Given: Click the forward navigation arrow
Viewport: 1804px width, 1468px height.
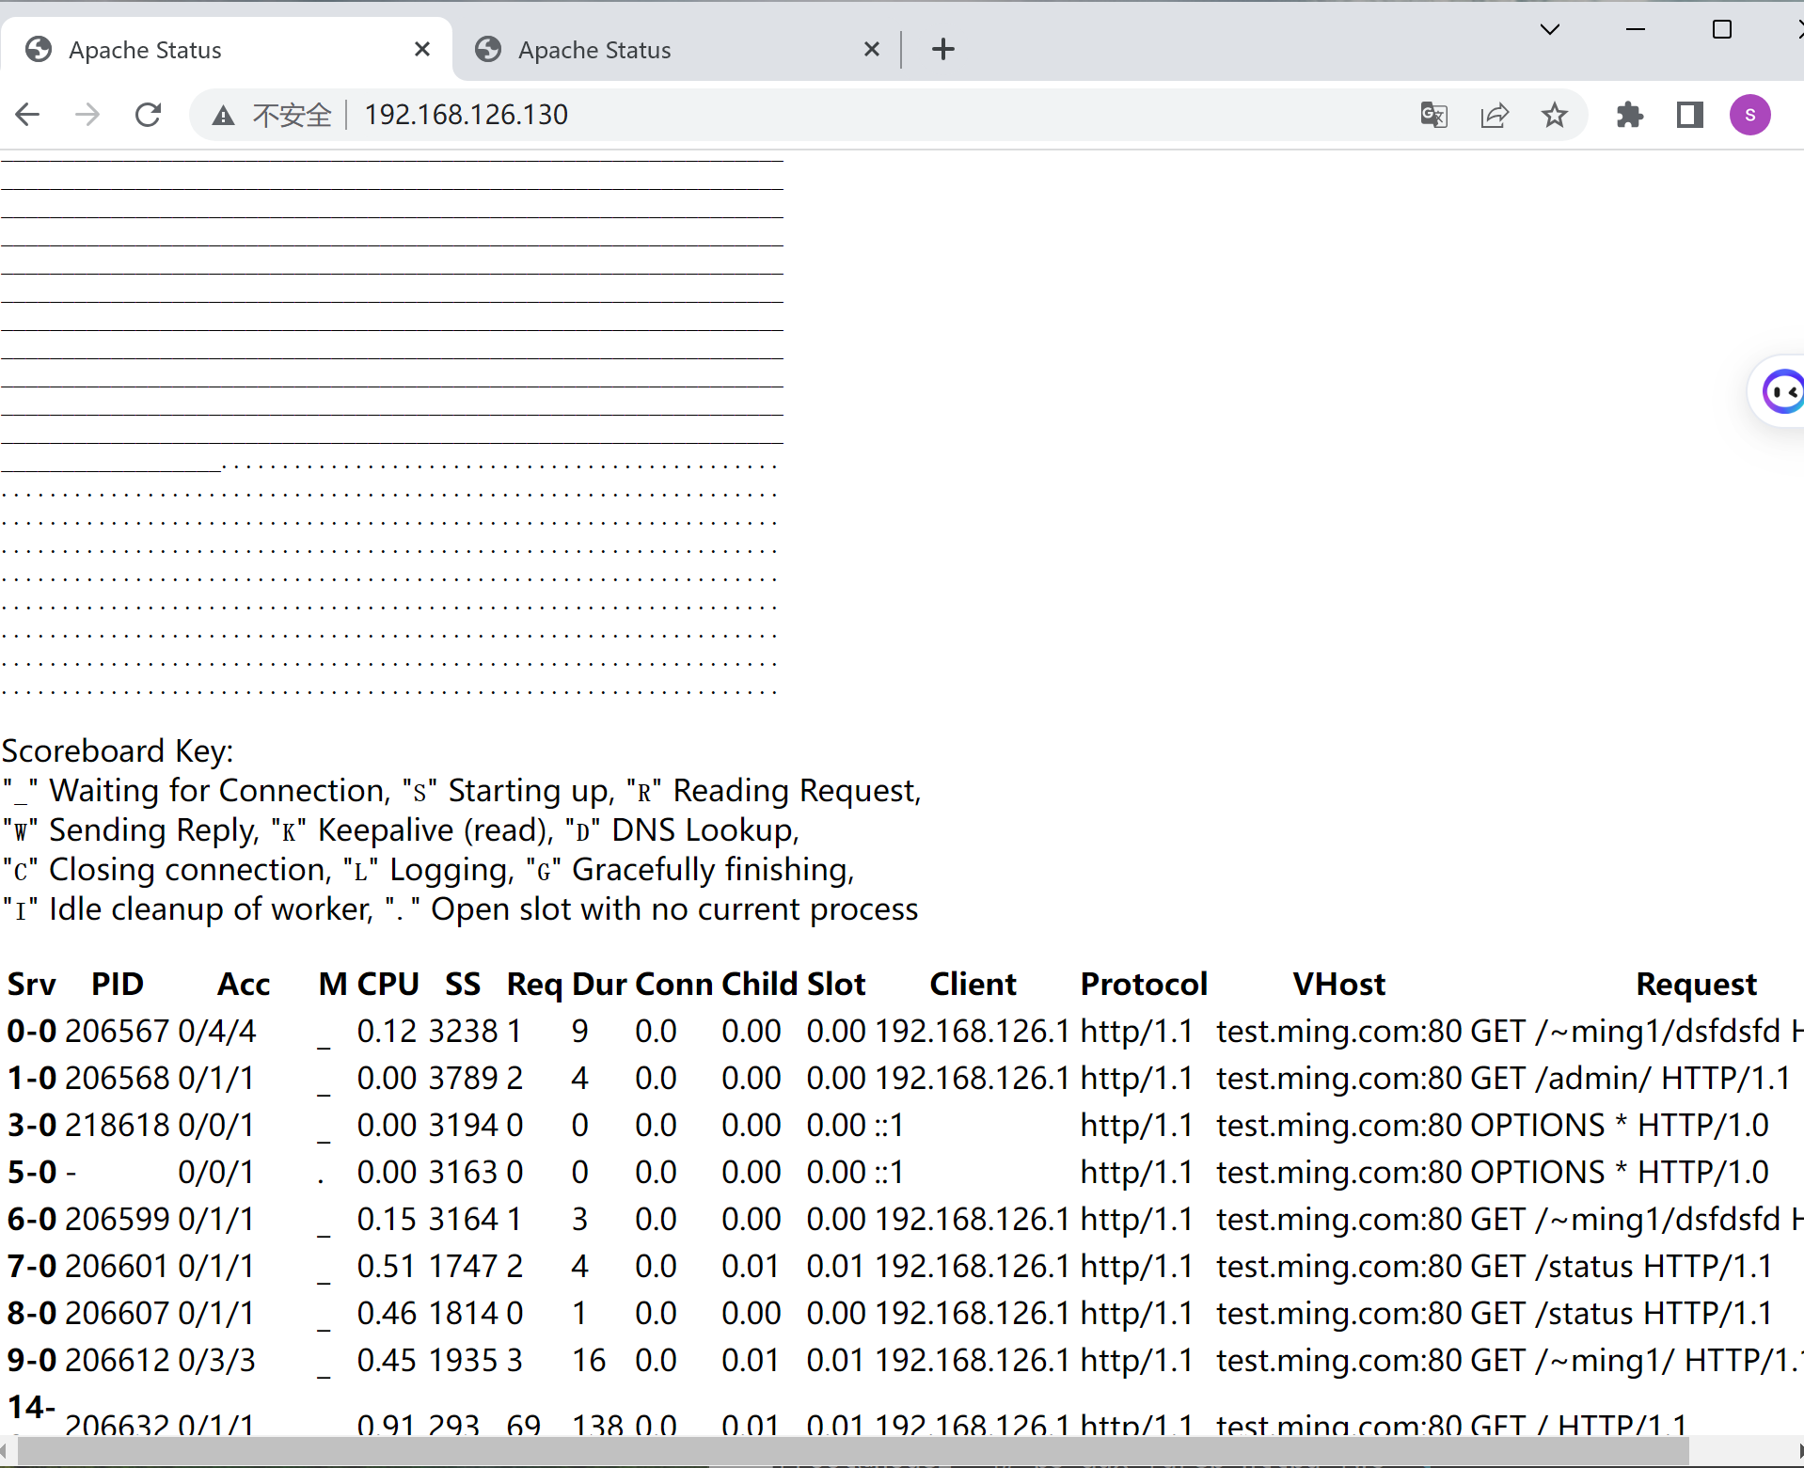Looking at the screenshot, I should tap(87, 115).
